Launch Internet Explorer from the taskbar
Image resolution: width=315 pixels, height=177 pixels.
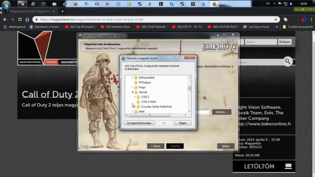tap(33, 4)
